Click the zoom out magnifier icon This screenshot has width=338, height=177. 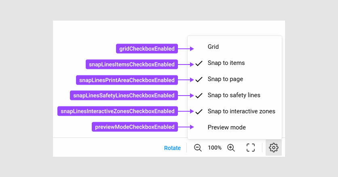(198, 148)
